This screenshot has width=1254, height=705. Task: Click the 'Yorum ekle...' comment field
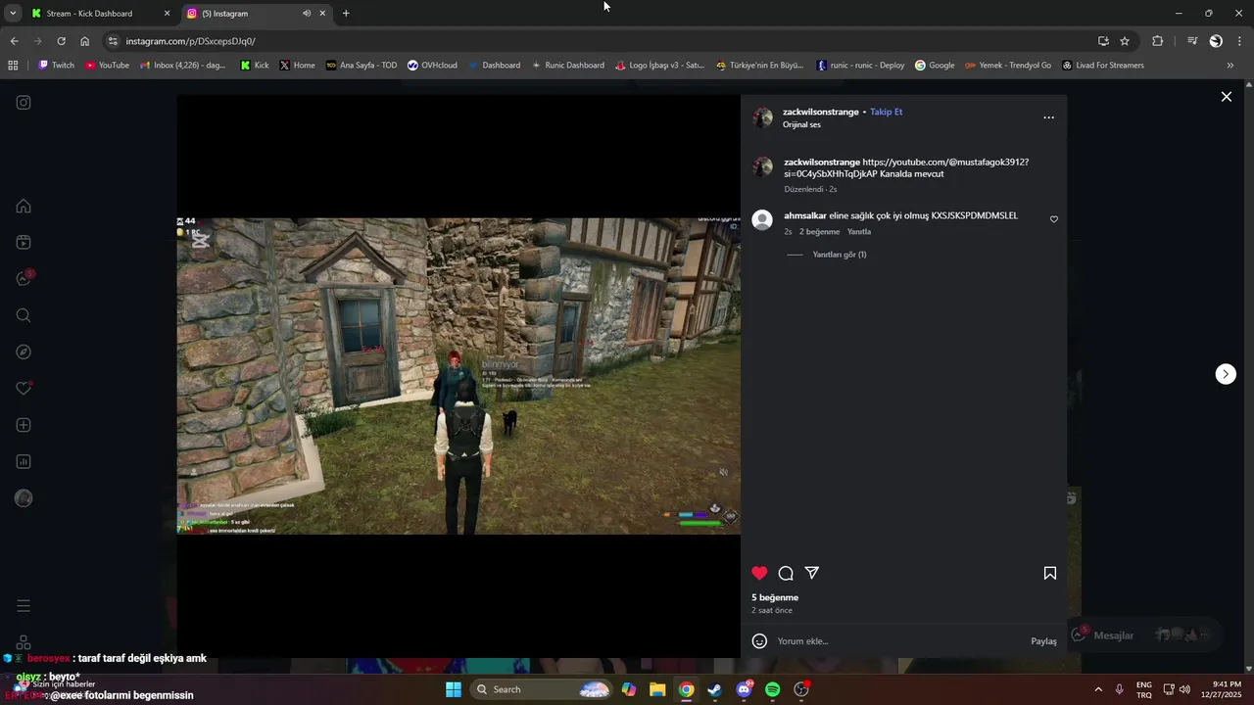(x=899, y=641)
